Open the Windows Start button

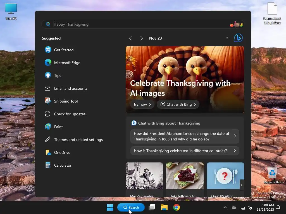(110, 207)
